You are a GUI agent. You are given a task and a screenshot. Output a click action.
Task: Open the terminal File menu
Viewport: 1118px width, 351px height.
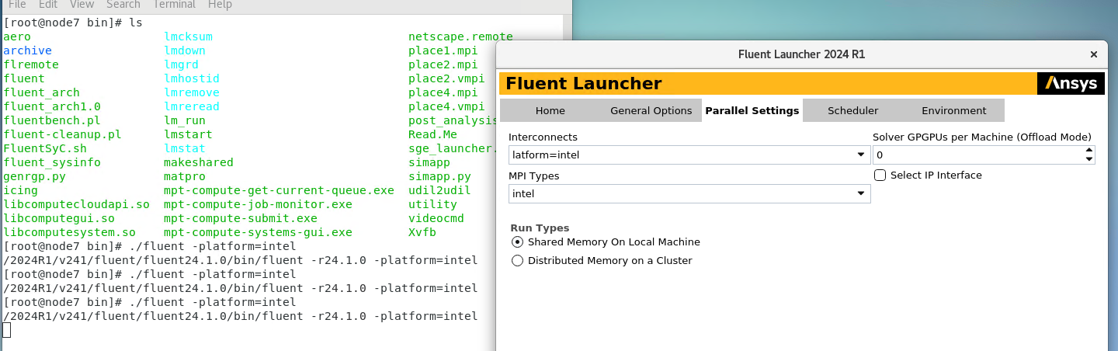(x=17, y=5)
